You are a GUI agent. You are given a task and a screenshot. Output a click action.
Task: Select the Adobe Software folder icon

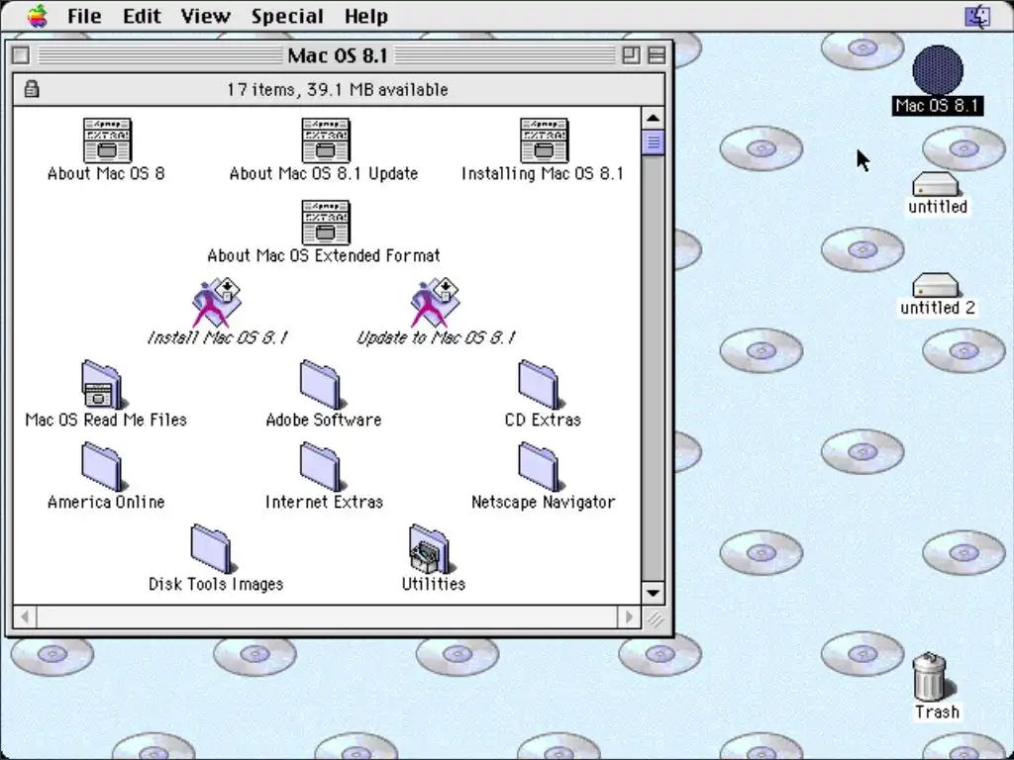[323, 385]
